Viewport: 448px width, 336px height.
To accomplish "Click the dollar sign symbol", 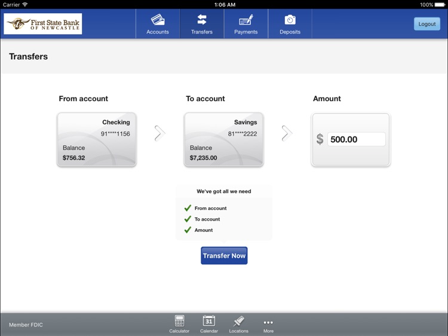I will coord(320,139).
